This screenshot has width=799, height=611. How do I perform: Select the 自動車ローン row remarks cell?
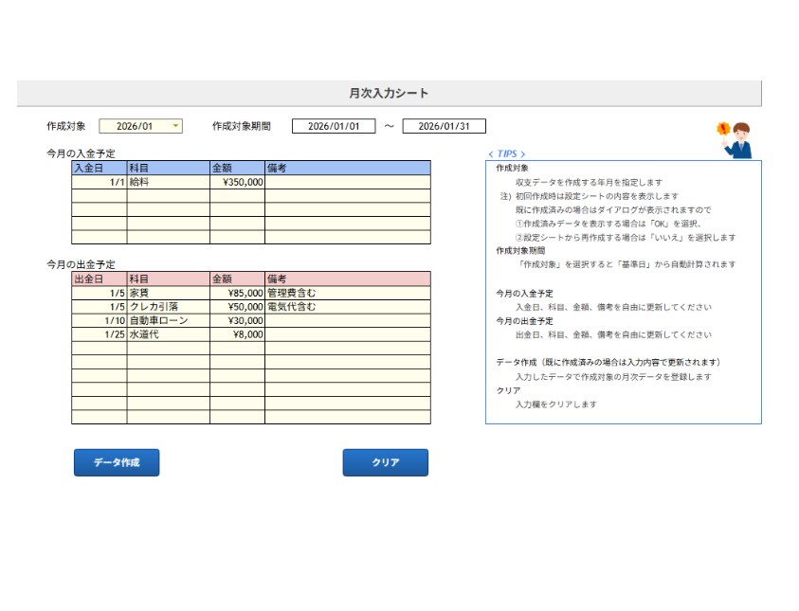point(348,320)
